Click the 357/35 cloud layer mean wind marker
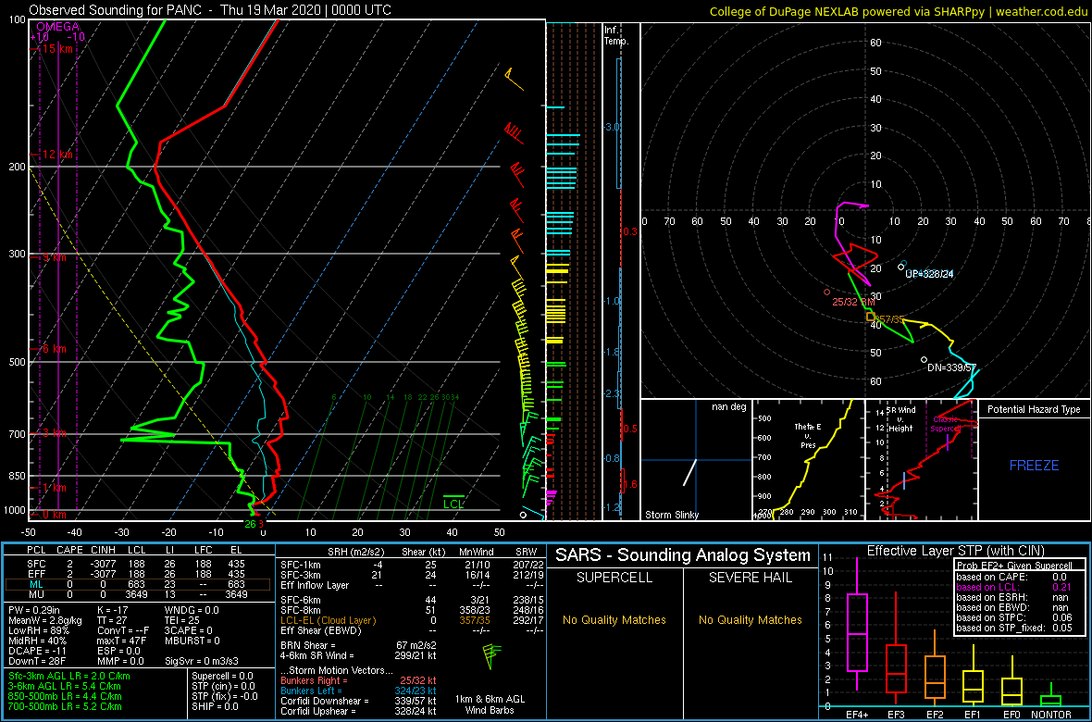The height and width of the screenshot is (722, 1092). [x=871, y=317]
